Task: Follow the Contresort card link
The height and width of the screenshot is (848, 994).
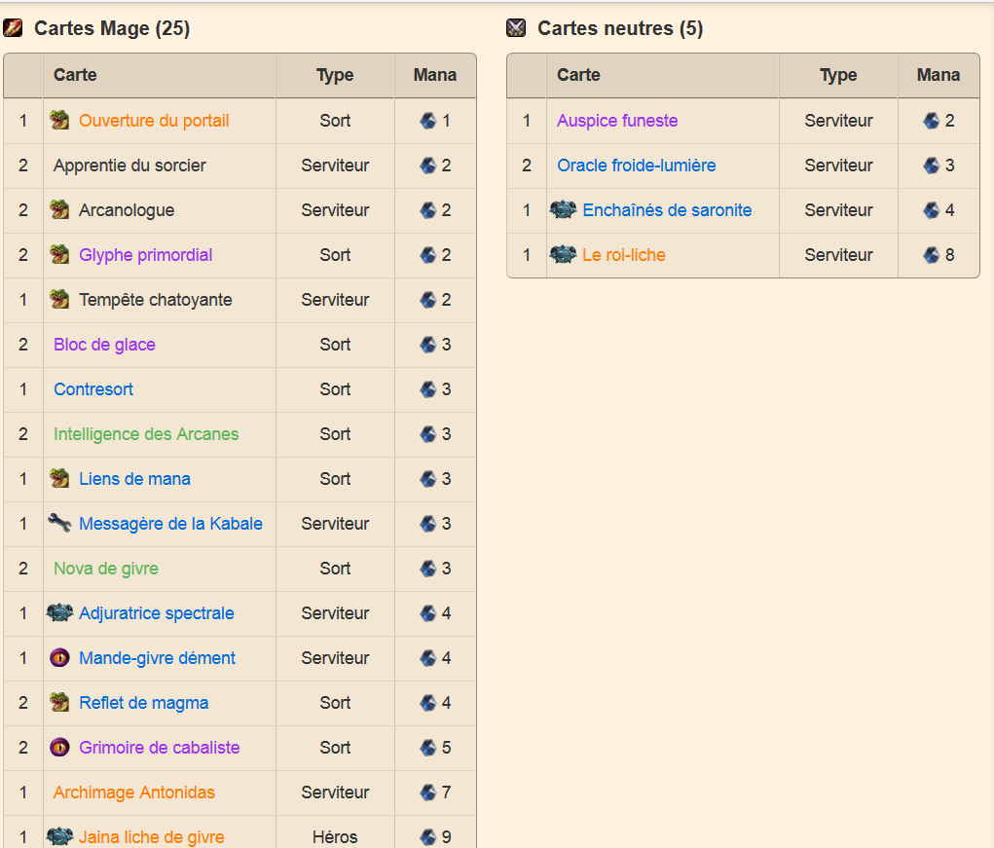Action: tap(93, 389)
